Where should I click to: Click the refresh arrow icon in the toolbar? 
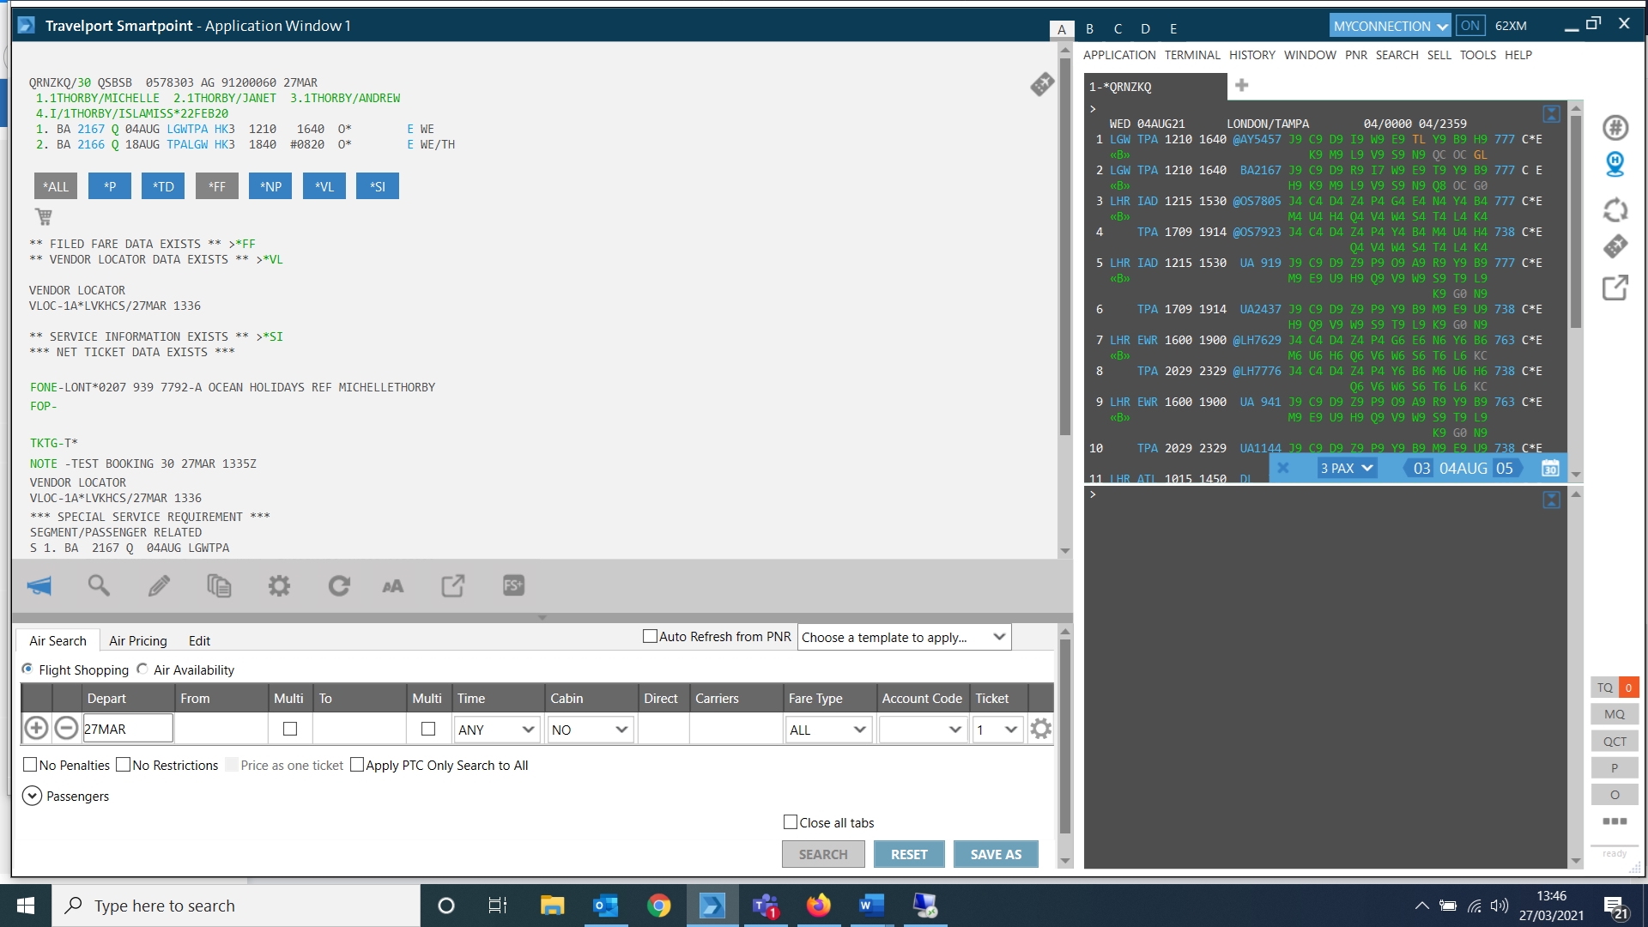pos(339,586)
